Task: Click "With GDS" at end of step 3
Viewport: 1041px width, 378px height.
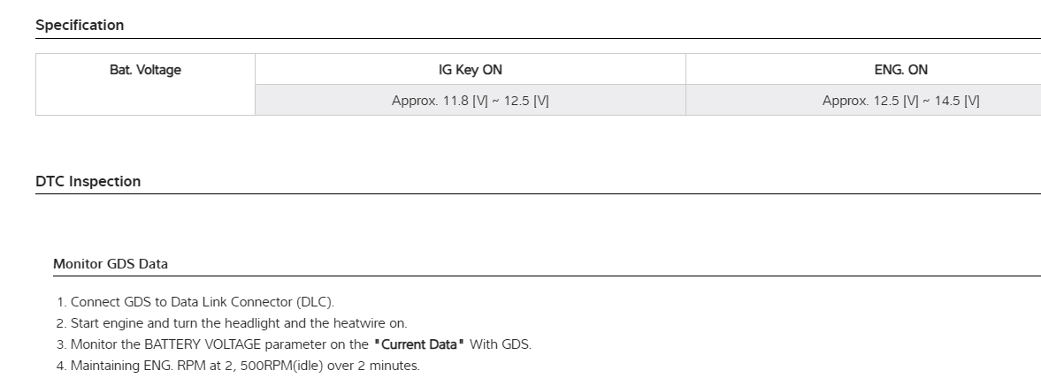Action: coord(501,344)
